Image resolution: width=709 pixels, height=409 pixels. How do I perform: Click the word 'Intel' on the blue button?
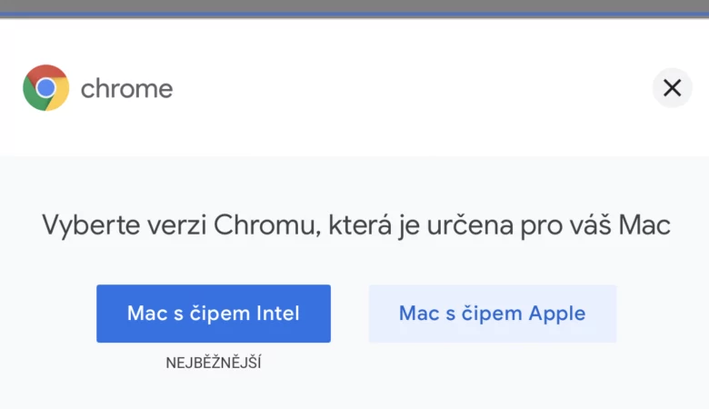pos(277,314)
